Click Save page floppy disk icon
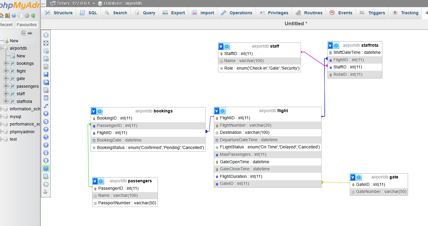Screen dimensions: 428x226 pos(46,74)
